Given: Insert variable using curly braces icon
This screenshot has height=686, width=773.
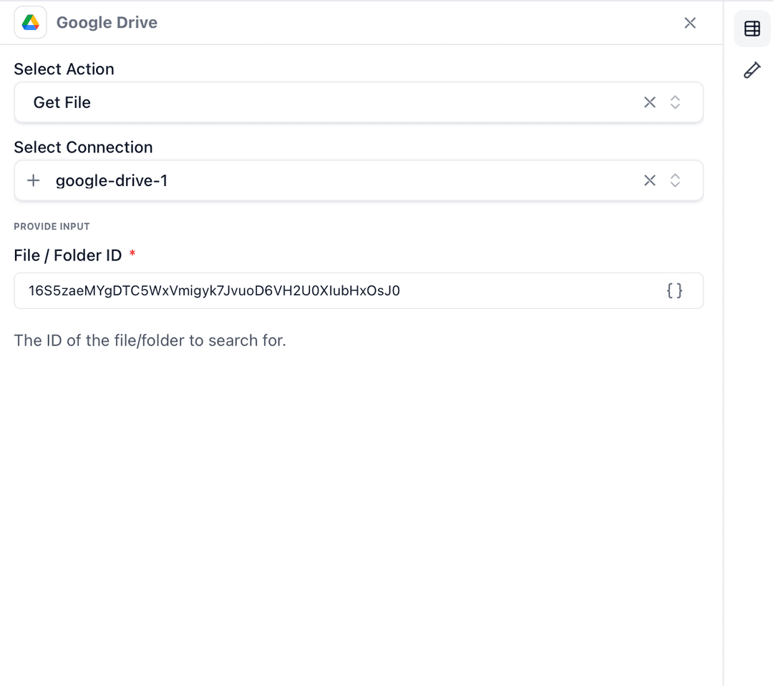Looking at the screenshot, I should pyautogui.click(x=674, y=290).
